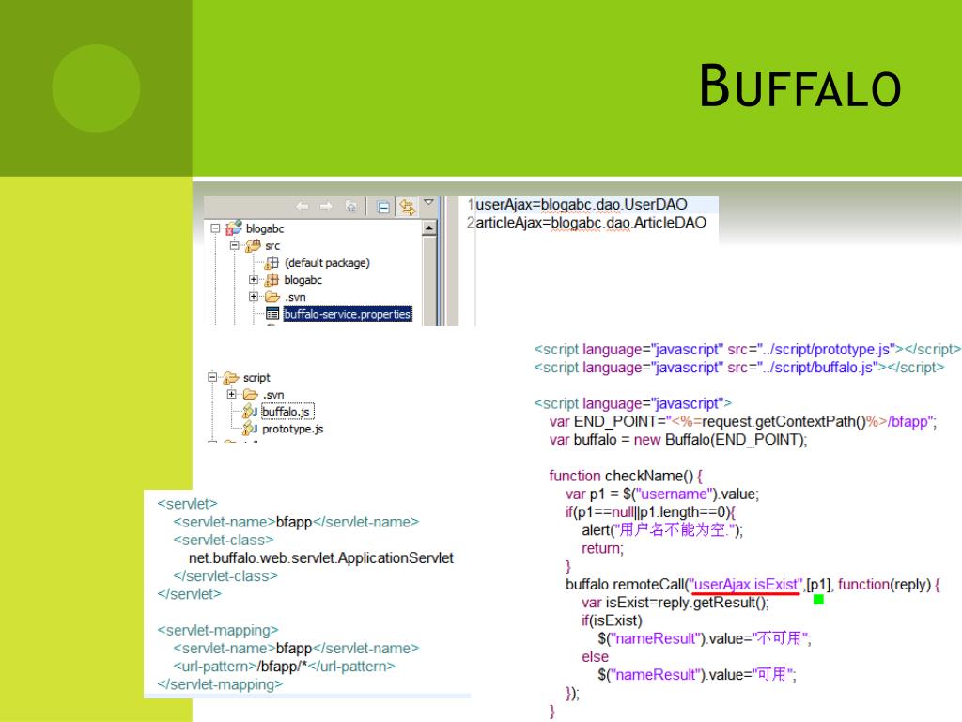This screenshot has width=962, height=722.
Task: Click the 'if(p1==null||p1.length==0){' line
Action: (x=650, y=512)
